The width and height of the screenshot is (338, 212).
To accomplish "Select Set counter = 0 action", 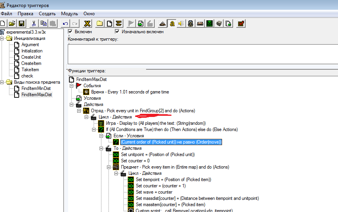I will (x=135, y=160).
